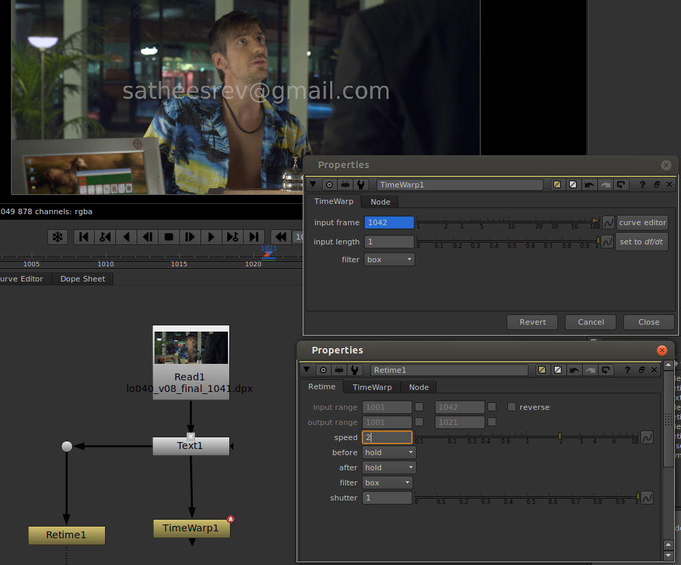Image resolution: width=681 pixels, height=565 pixels.
Task: Open the Node tab in TimeWarp1 properties
Action: pyautogui.click(x=380, y=202)
